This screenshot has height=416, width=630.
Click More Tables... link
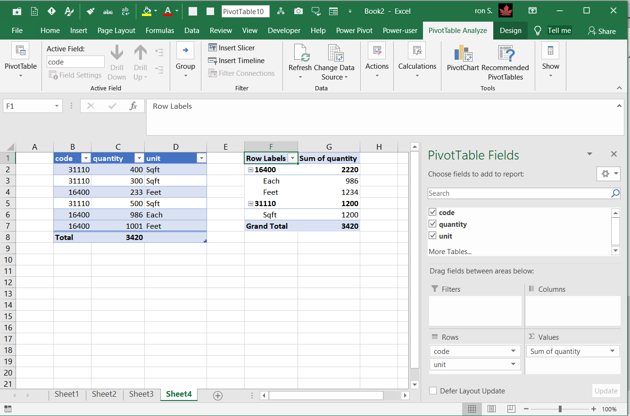(x=450, y=252)
